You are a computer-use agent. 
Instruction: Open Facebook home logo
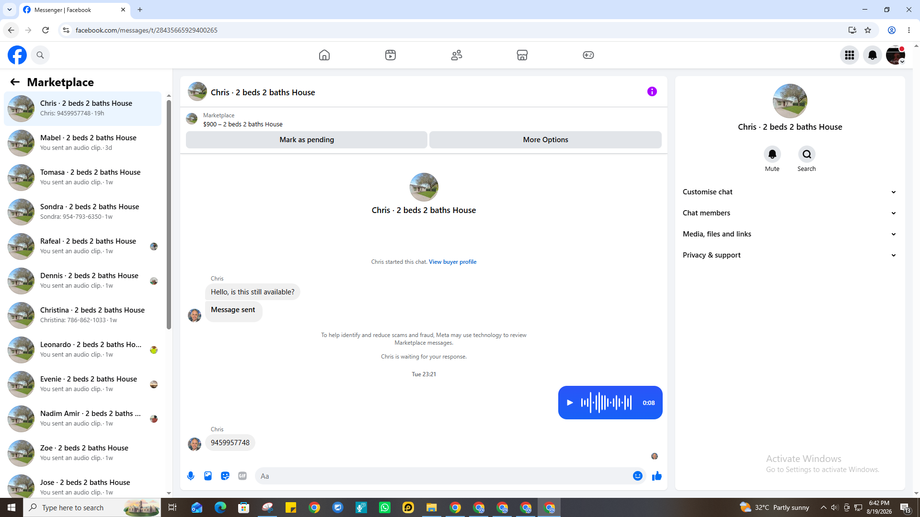click(17, 55)
